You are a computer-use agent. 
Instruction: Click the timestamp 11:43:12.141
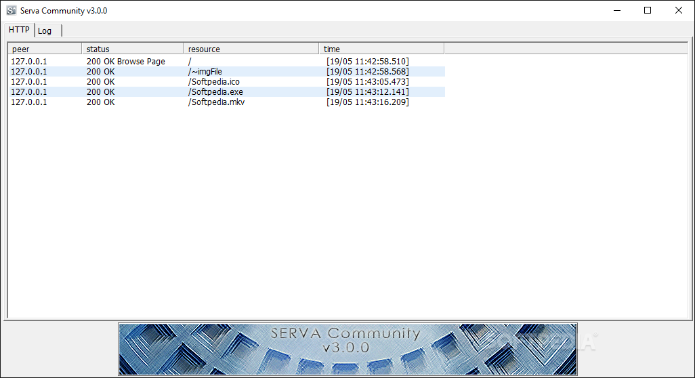367,91
